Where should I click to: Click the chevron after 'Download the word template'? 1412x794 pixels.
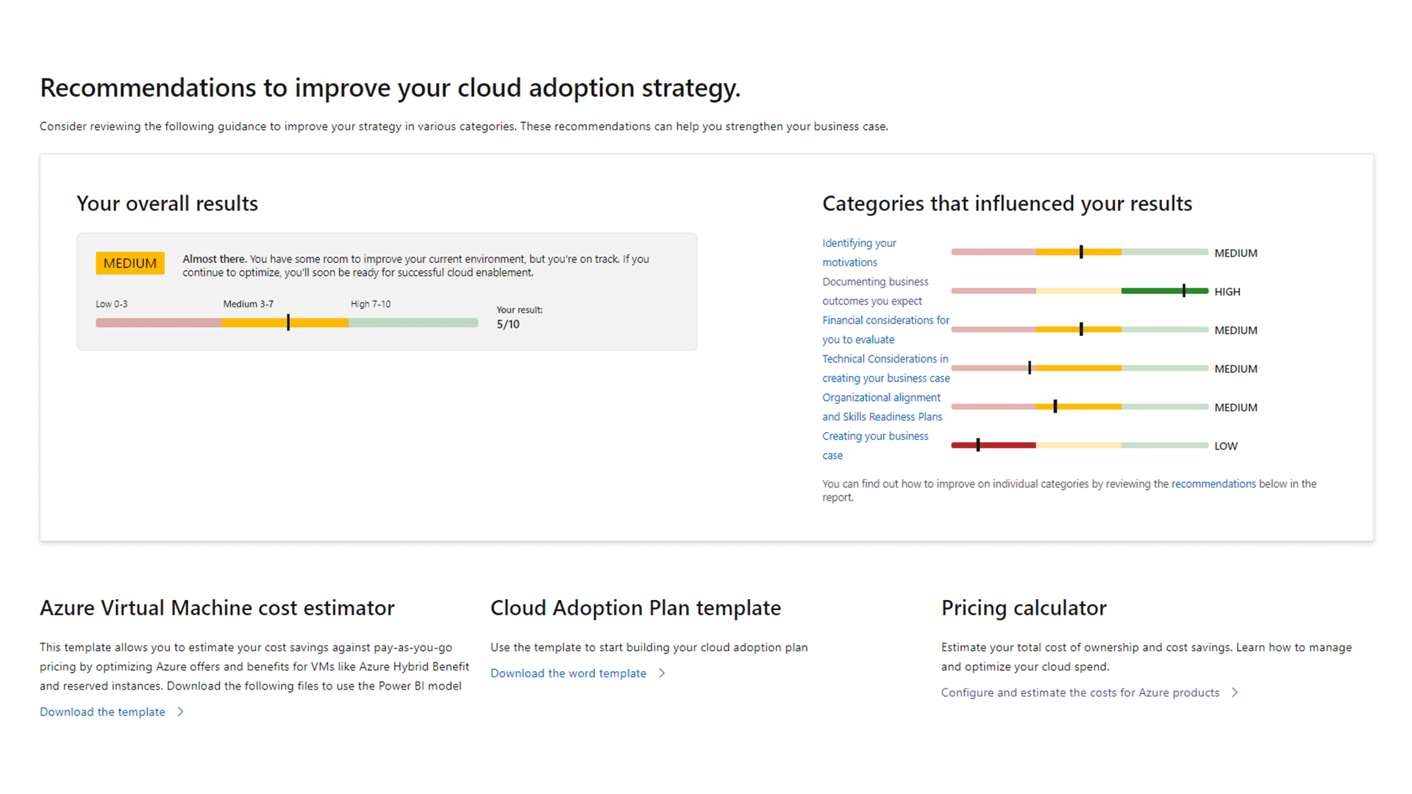[662, 673]
